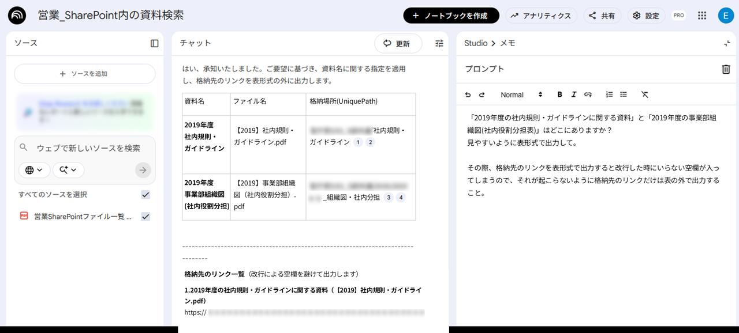Insert a link via the link icon

[x=589, y=94]
